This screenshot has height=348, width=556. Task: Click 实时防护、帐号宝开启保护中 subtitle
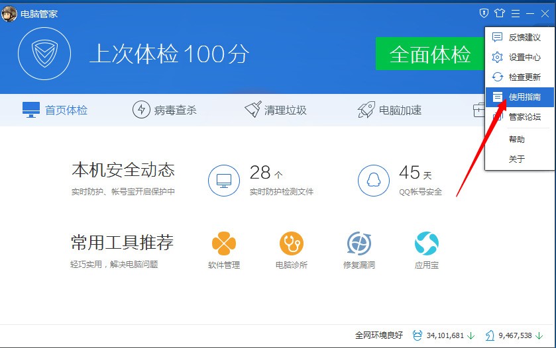123,191
